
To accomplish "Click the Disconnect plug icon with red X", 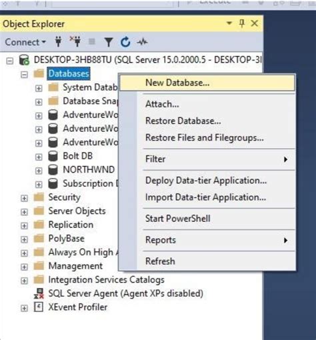I will click(75, 41).
